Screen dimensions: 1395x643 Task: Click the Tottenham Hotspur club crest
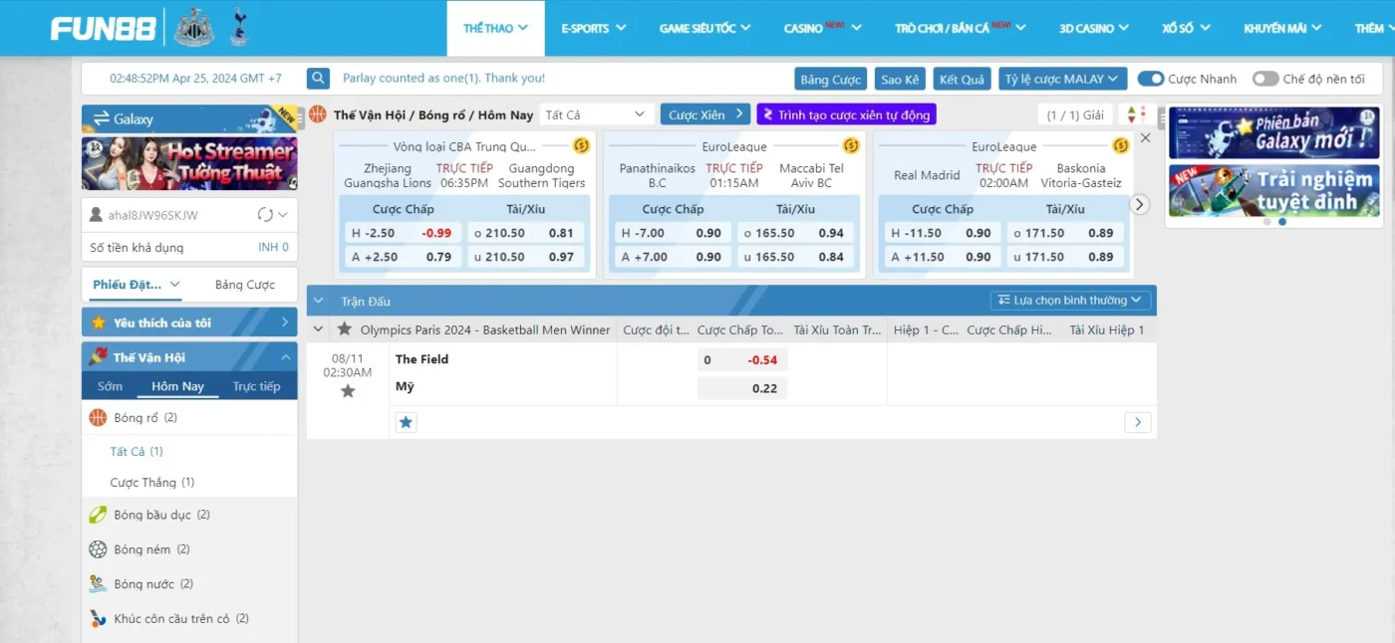click(x=238, y=28)
